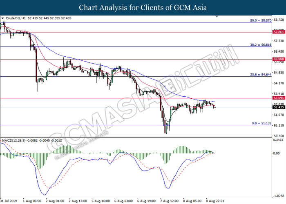The width and height of the screenshot is (286, 204).
Task: Click the red 55.888 price tag
Action: (278, 60)
